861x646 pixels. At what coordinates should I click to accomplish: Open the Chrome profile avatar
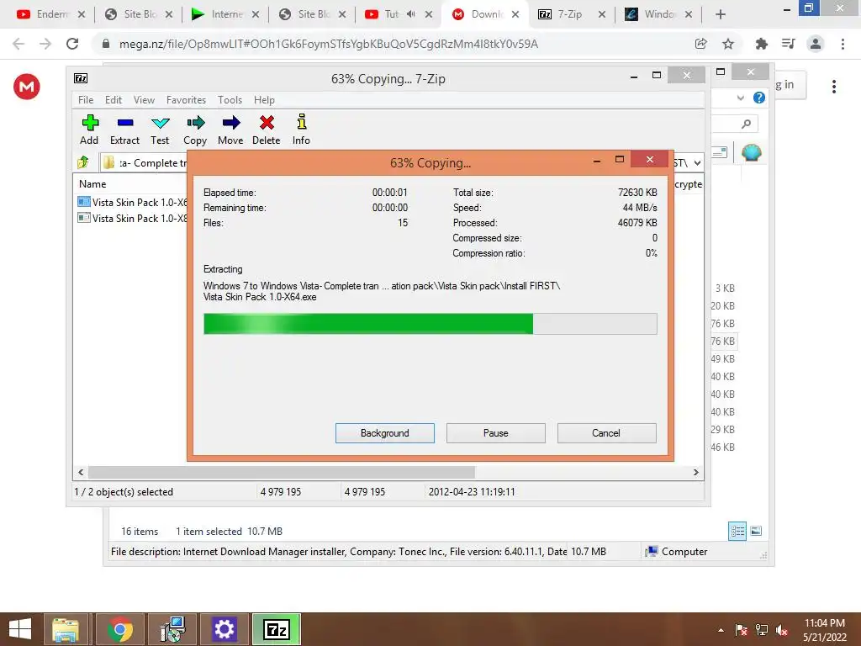pos(816,44)
